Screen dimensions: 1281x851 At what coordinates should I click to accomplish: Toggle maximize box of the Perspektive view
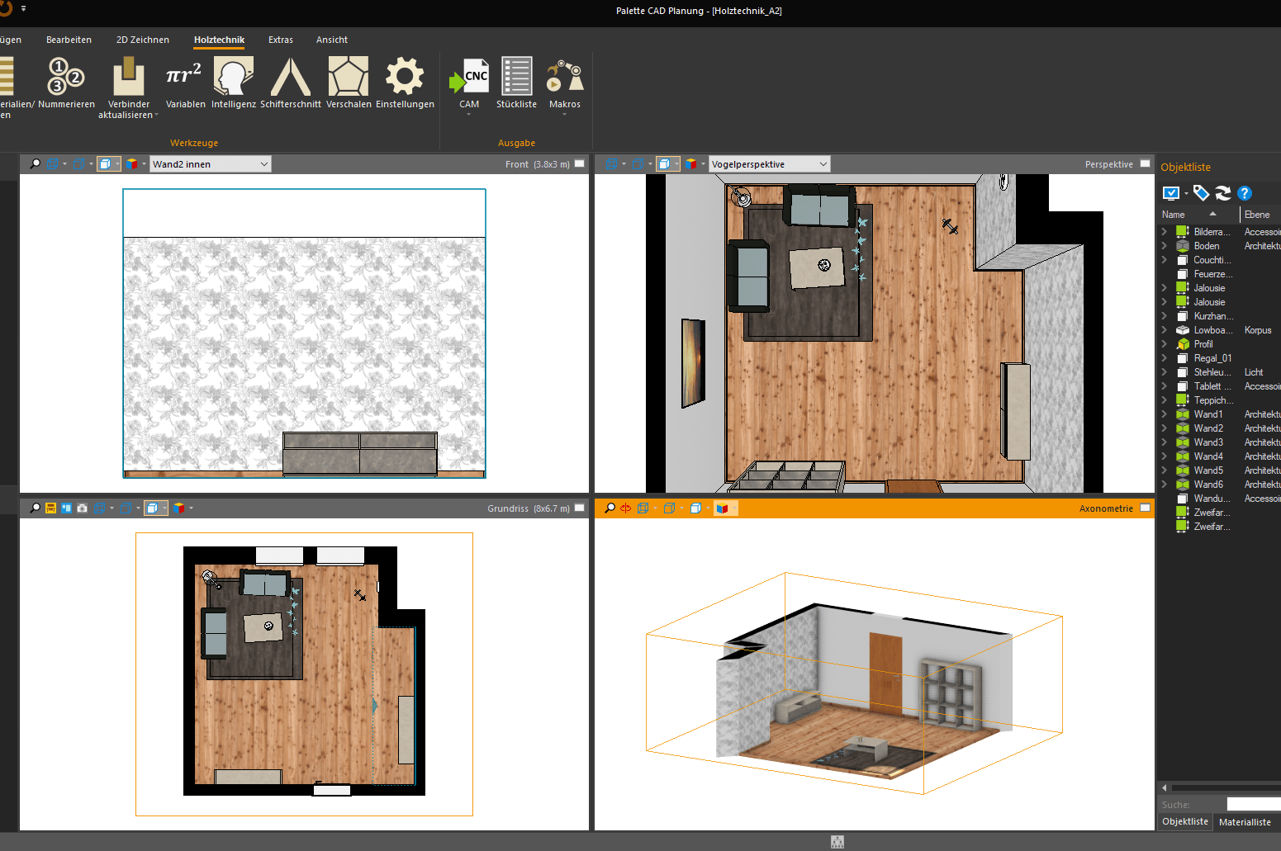pos(1145,164)
